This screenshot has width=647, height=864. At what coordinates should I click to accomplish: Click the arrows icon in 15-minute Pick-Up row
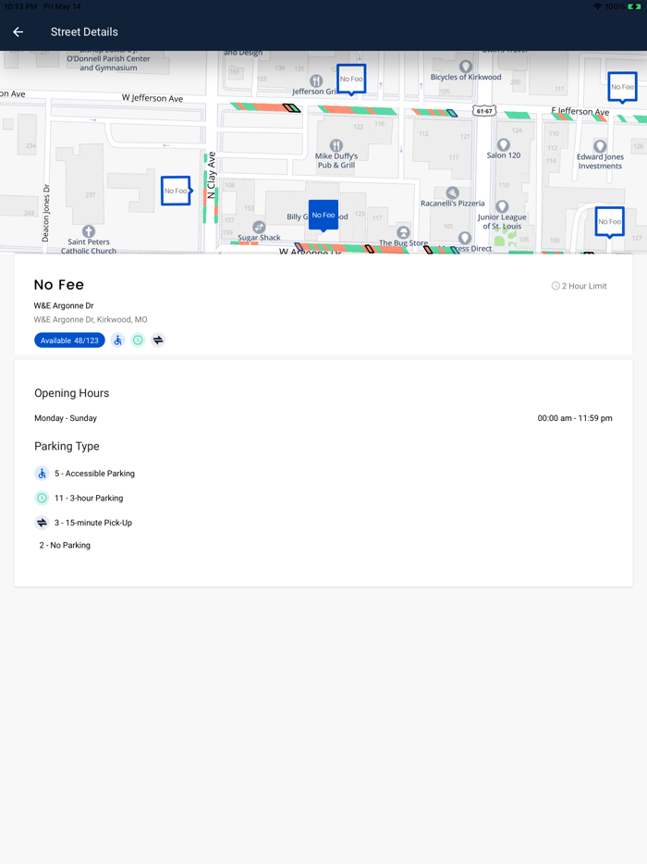point(42,523)
